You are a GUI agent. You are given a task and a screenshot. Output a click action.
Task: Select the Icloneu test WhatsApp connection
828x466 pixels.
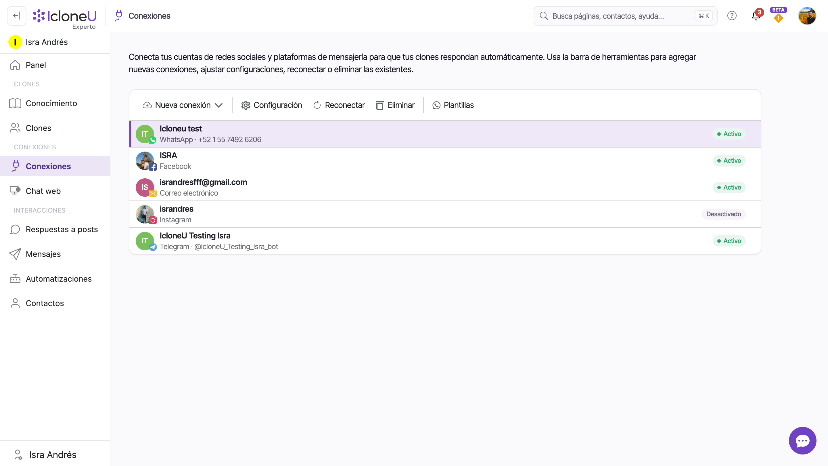[x=445, y=134]
